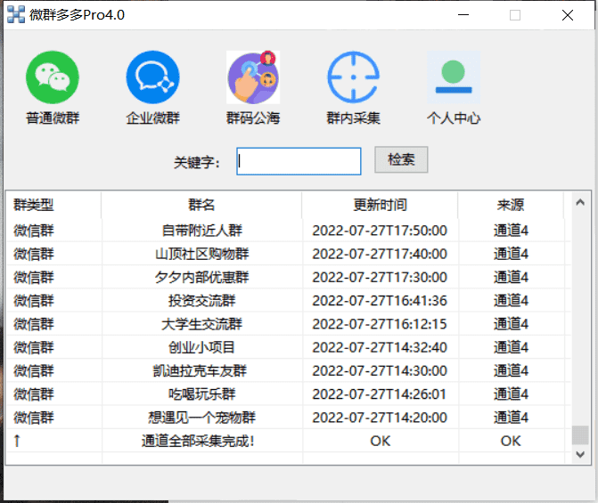Open the 群码公海 icon
This screenshot has height=503, width=598.
[253, 77]
